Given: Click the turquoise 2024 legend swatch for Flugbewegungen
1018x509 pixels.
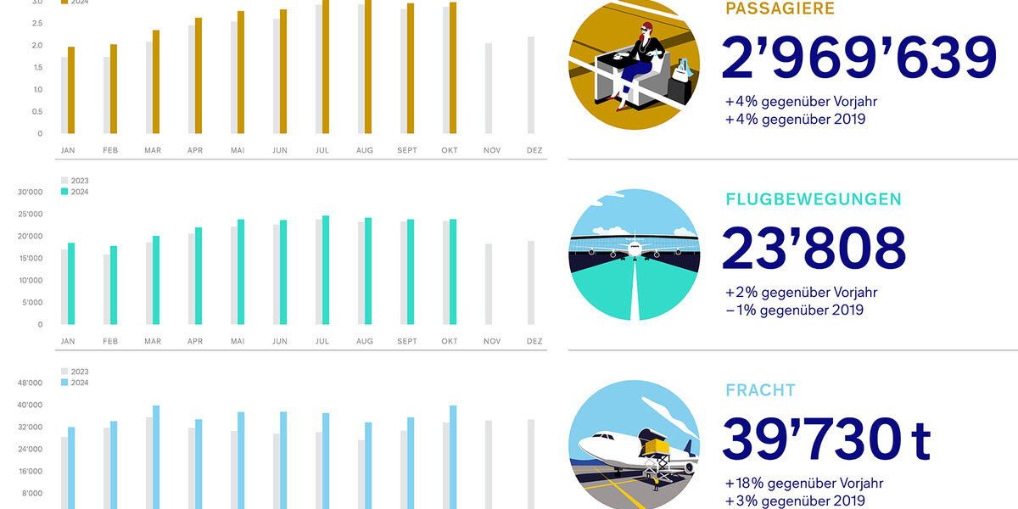Looking at the screenshot, I should 64,192.
